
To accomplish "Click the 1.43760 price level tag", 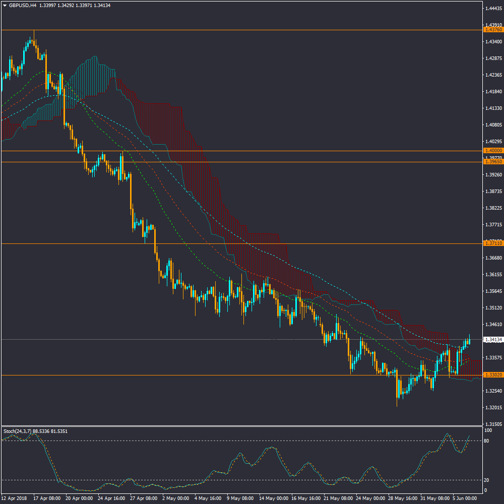I will (493, 30).
